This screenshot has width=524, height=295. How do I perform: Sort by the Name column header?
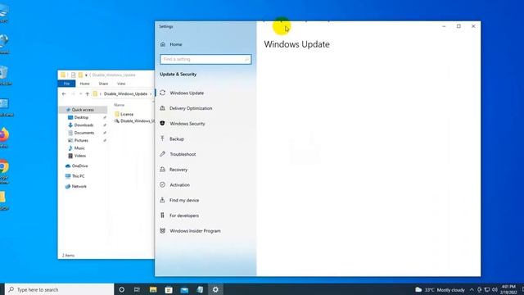[119, 105]
